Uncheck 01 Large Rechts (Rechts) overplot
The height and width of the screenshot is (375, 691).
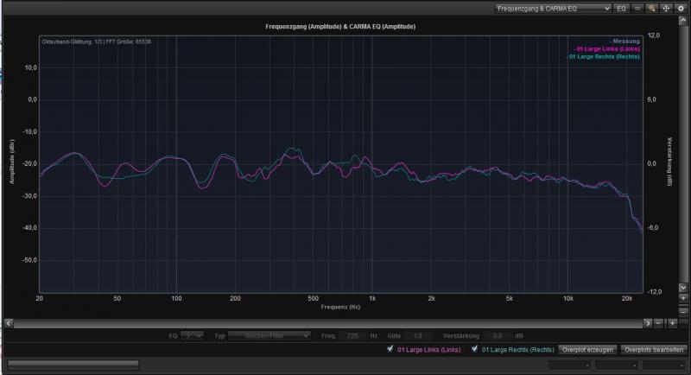coord(472,350)
